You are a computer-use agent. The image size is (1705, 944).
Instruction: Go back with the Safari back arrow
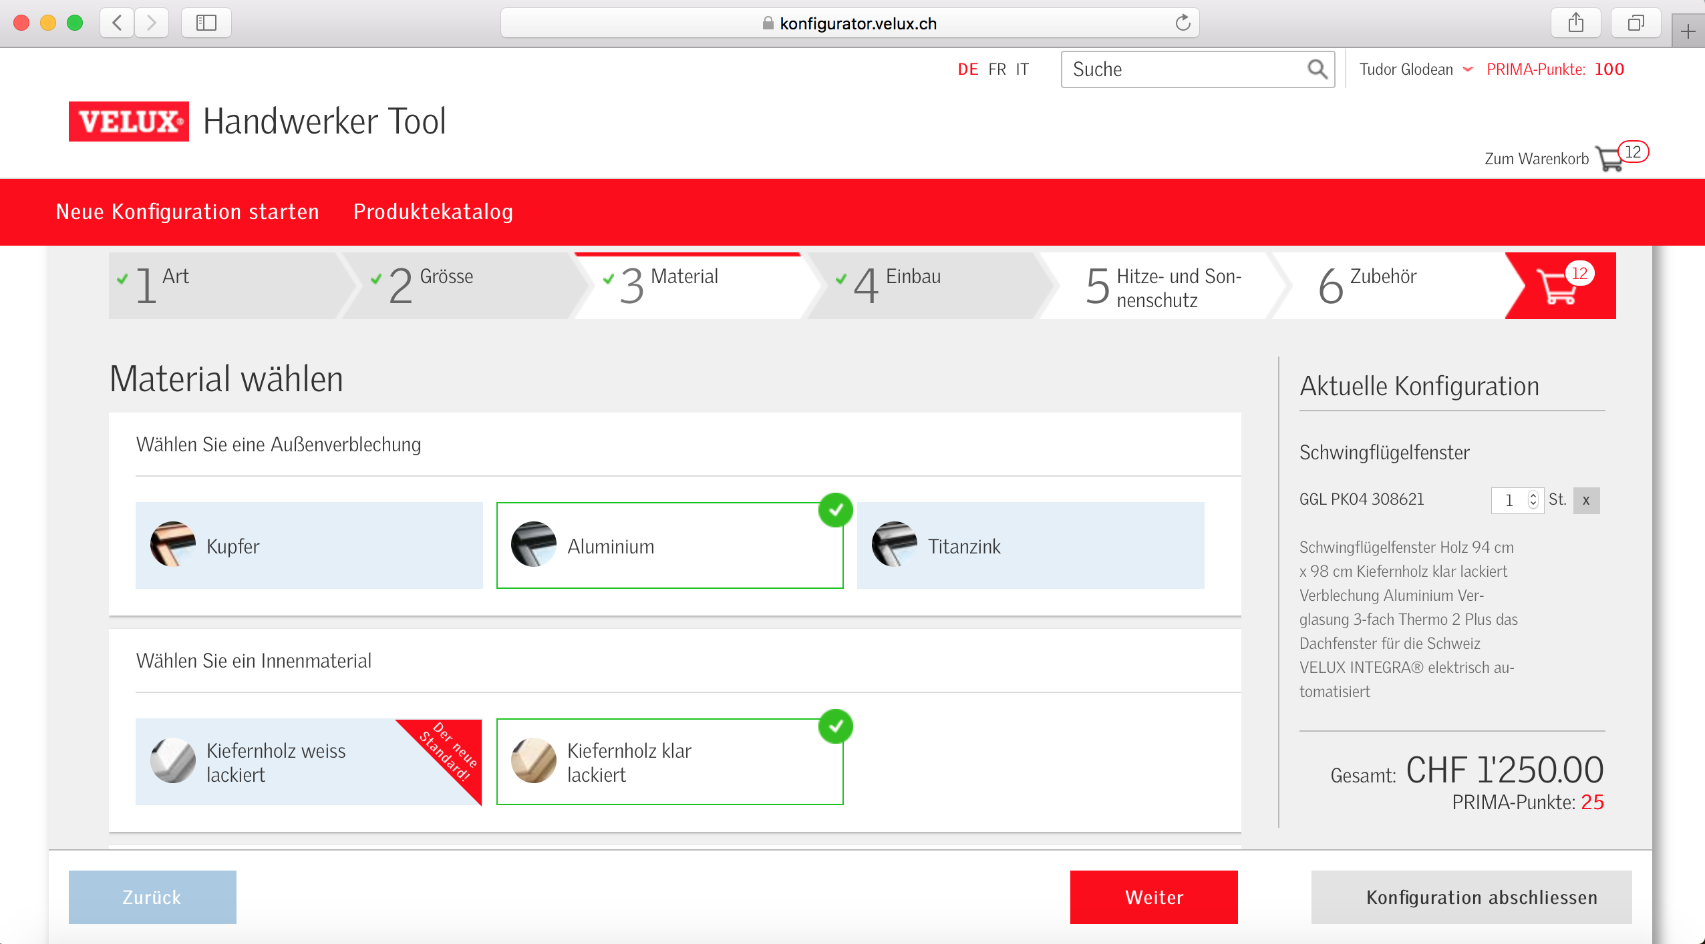pos(118,23)
